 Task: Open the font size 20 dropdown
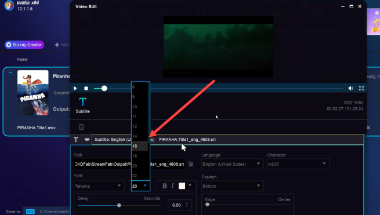140,186
